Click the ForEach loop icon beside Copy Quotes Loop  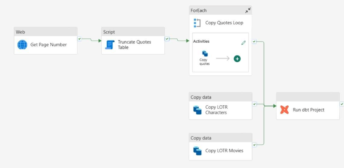click(197, 23)
